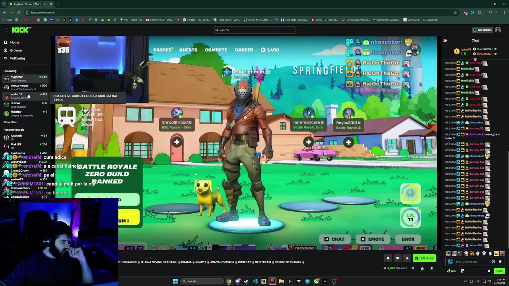Click the KICK logo
The image size is (509, 286).
[21, 30]
